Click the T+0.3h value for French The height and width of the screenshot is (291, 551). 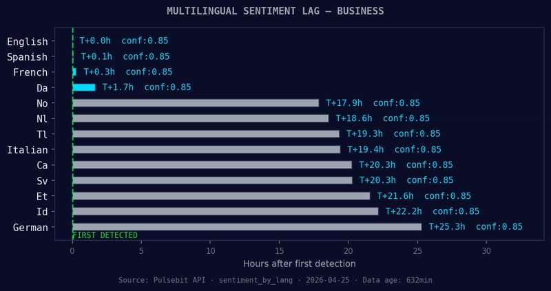[99, 72]
